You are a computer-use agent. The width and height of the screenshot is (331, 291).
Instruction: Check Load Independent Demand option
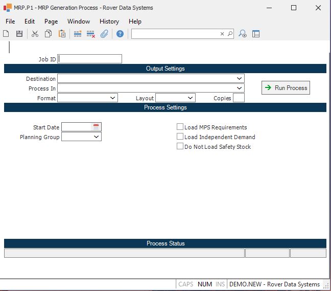click(x=180, y=137)
